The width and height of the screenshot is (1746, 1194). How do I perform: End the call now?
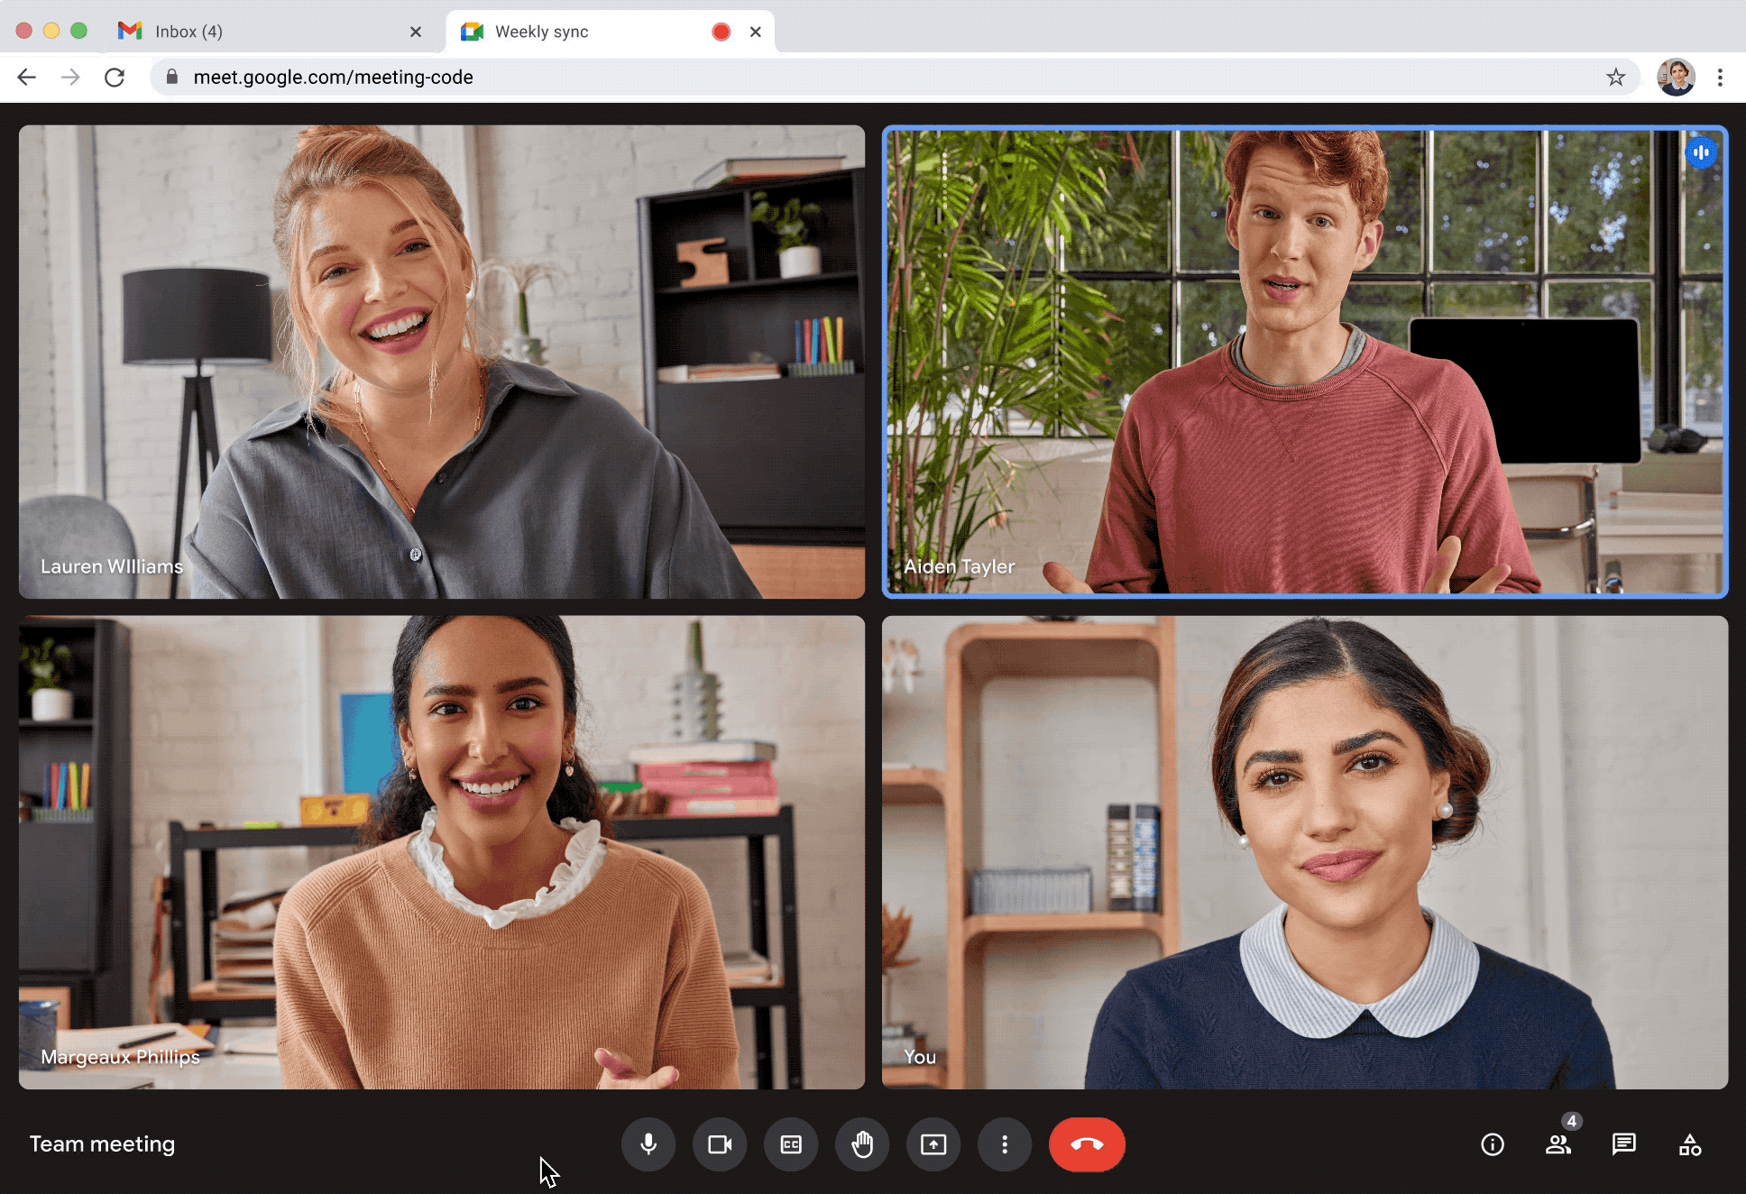click(x=1087, y=1143)
